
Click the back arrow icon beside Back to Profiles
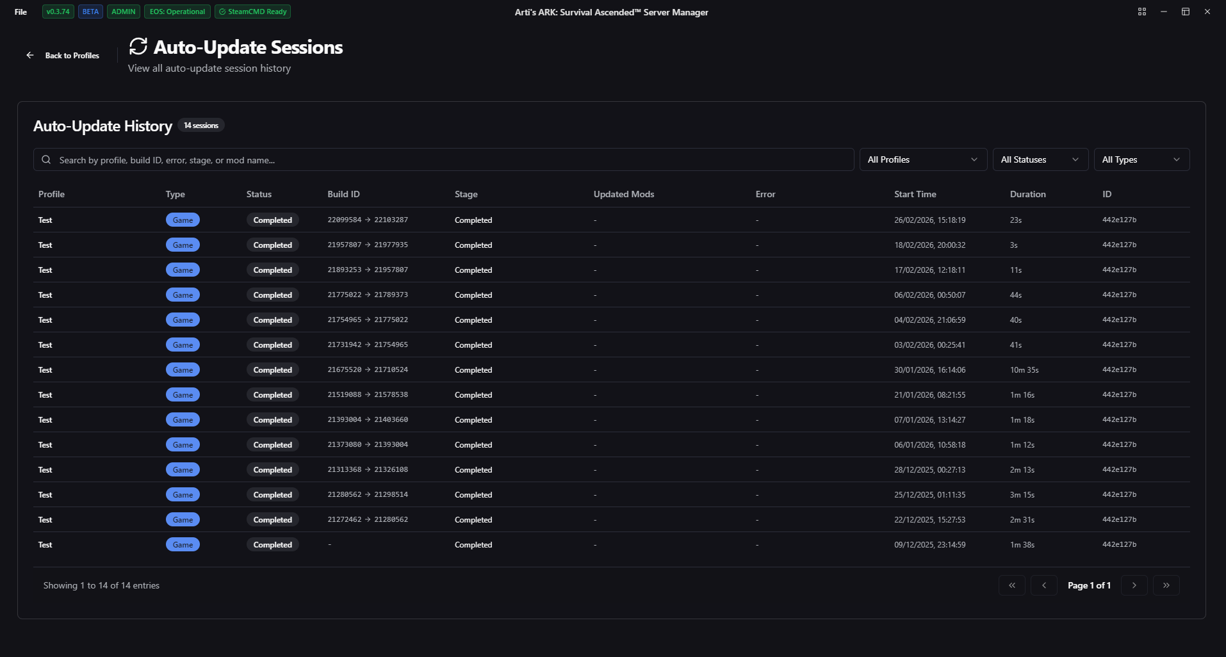coord(30,55)
